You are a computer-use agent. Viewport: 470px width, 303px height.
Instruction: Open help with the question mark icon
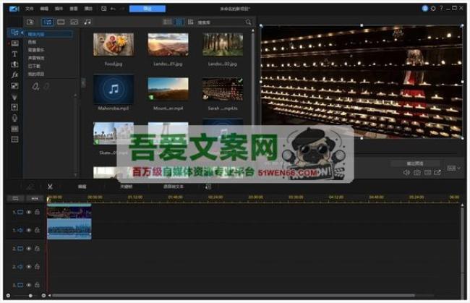[441, 9]
